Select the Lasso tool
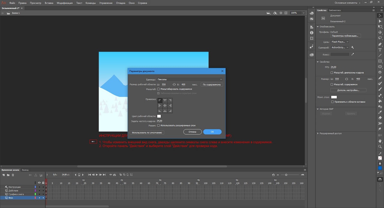Image resolution: width=384 pixels, height=208 pixels. point(380,38)
